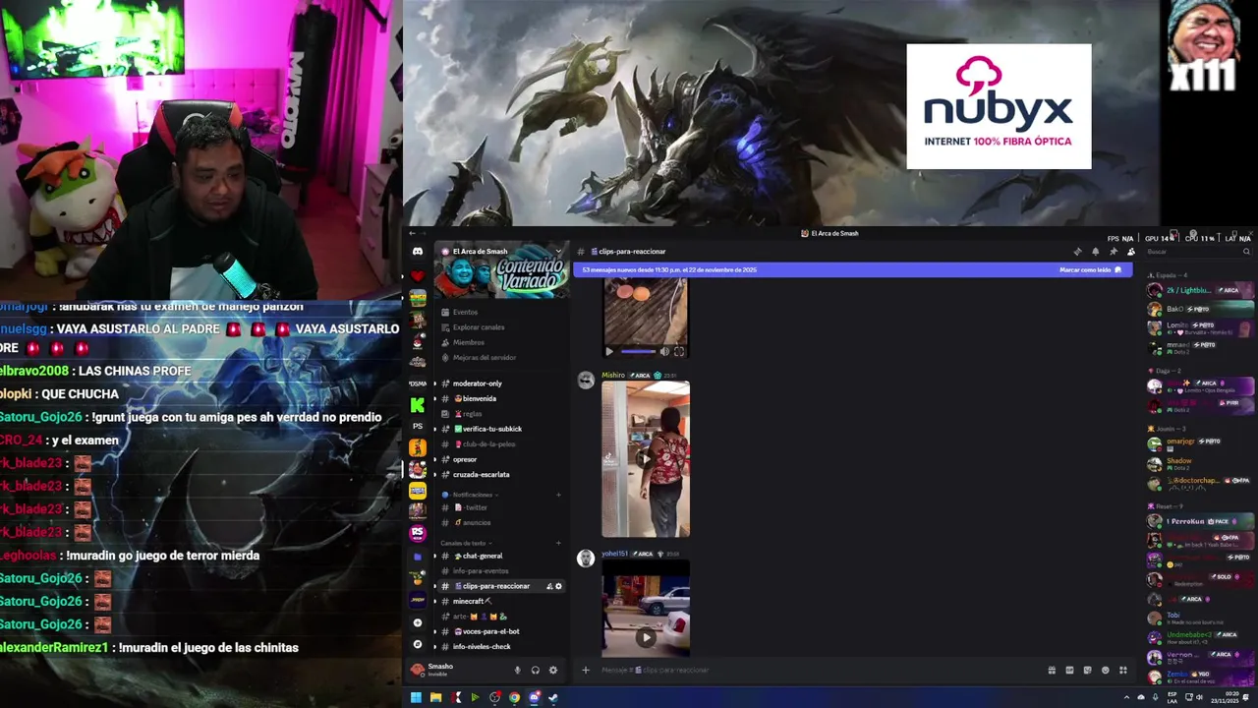Select the minecraft channel
This screenshot has width=1258, height=708.
click(x=500, y=601)
